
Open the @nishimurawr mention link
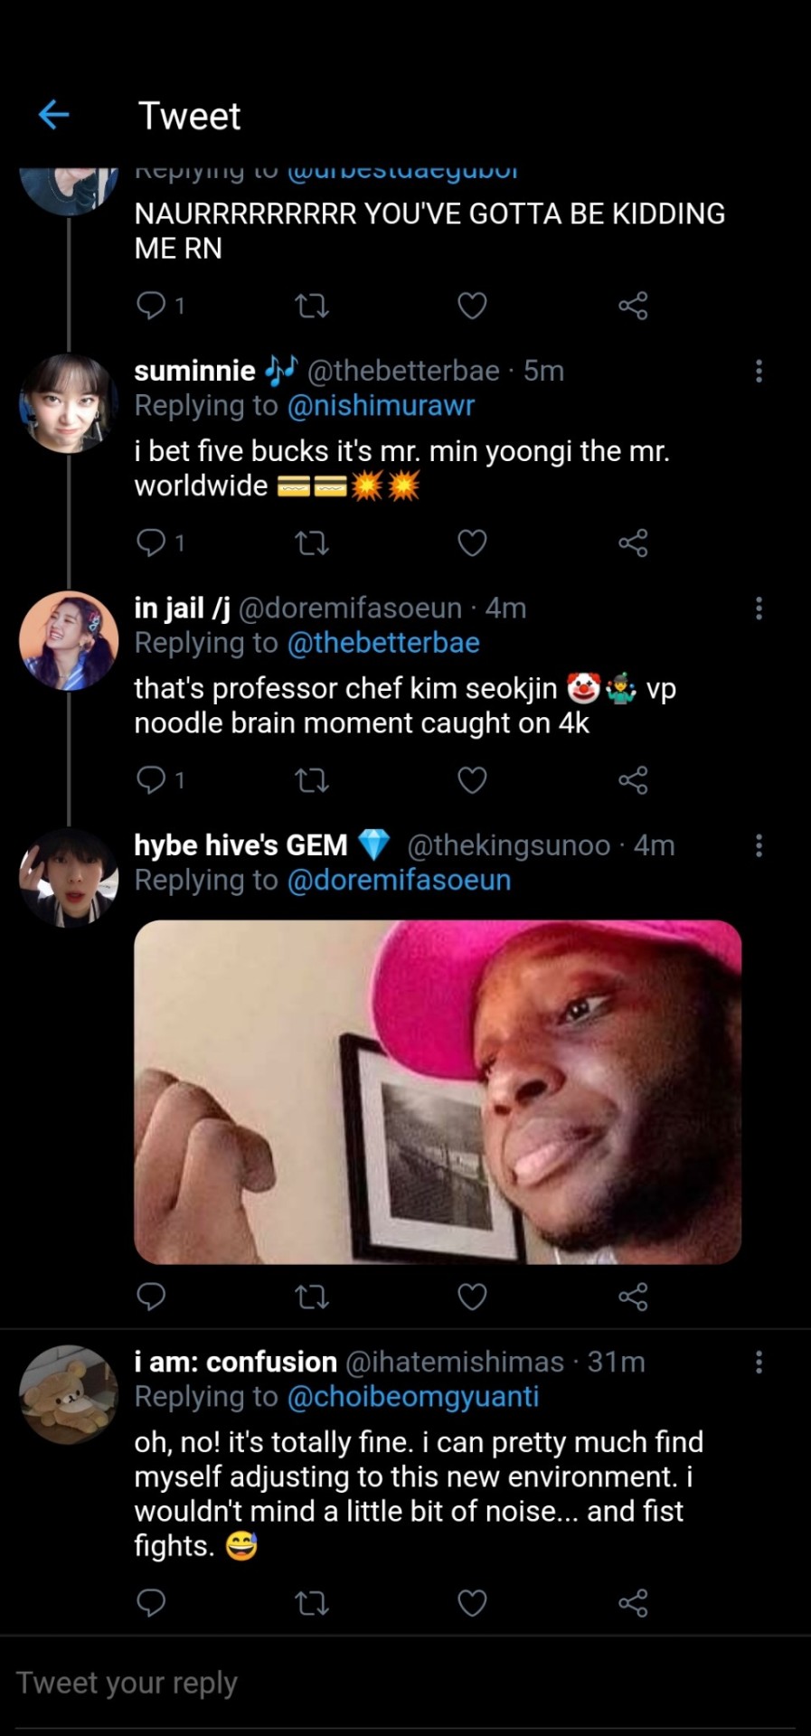pos(381,406)
